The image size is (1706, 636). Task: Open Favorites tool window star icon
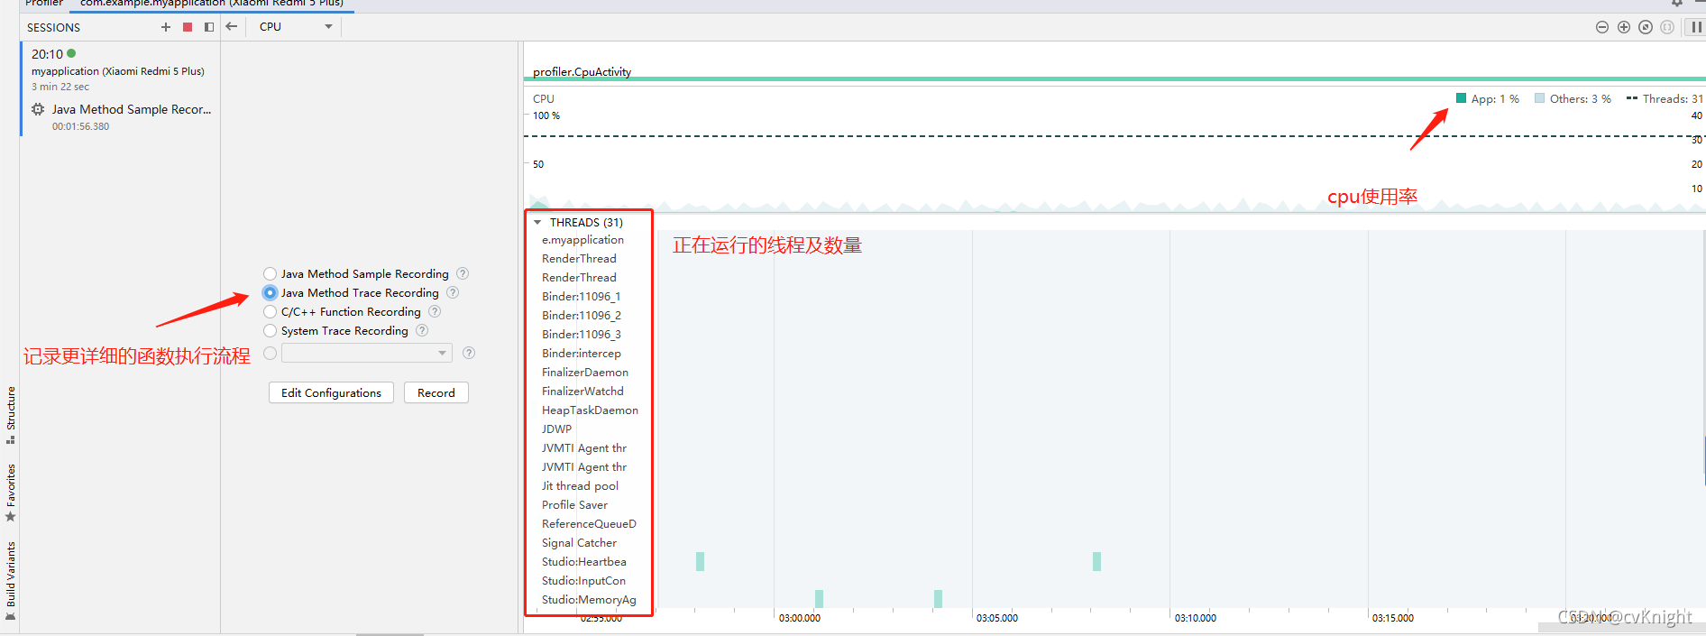[x=11, y=517]
